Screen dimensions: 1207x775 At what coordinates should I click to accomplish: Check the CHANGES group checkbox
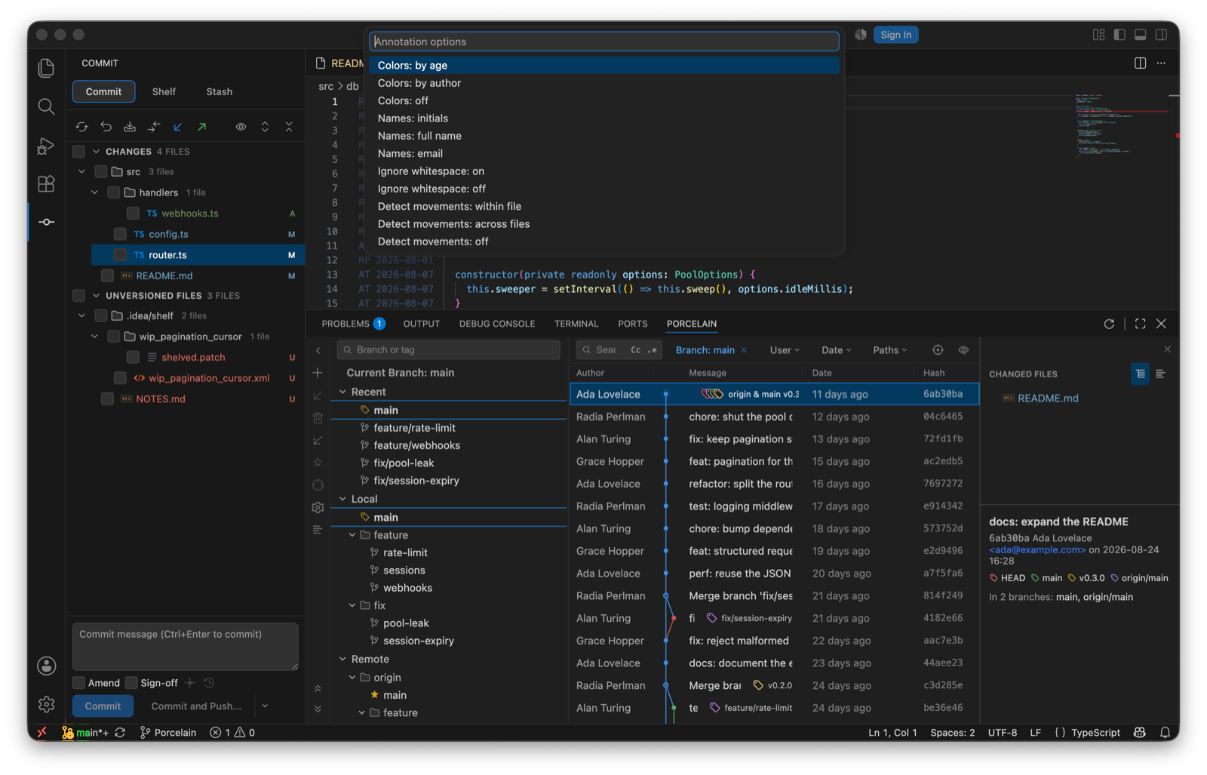coord(78,152)
